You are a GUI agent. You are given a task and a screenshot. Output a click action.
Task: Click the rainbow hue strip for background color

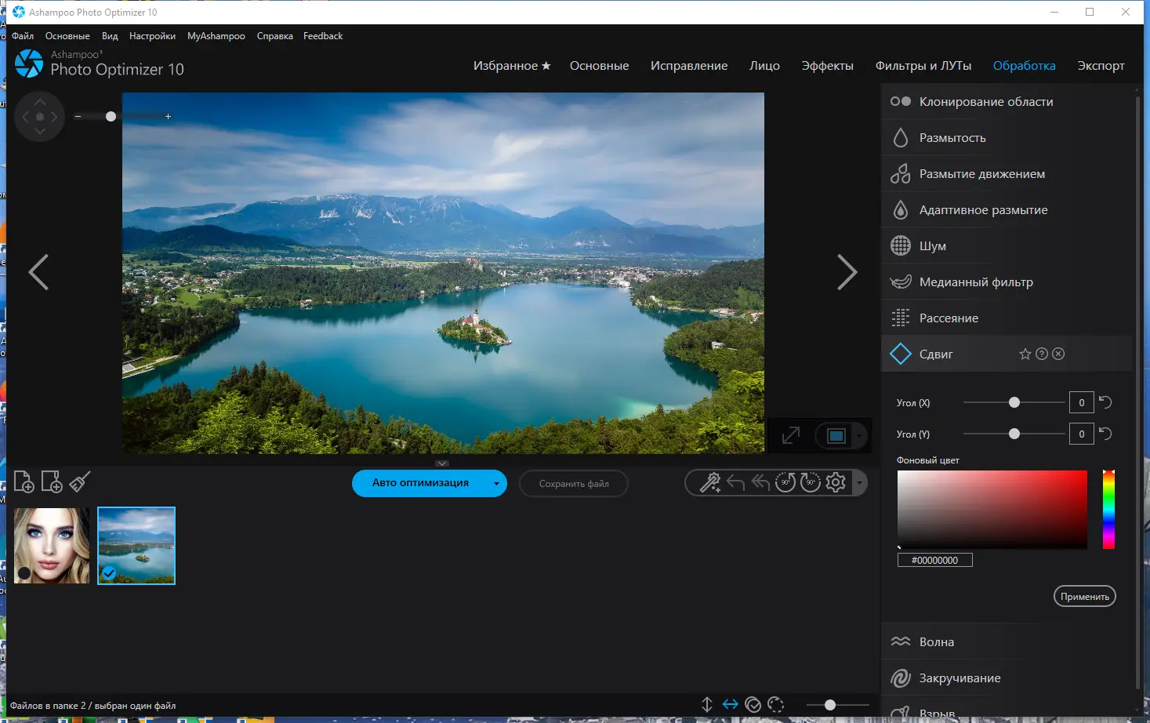pyautogui.click(x=1108, y=510)
